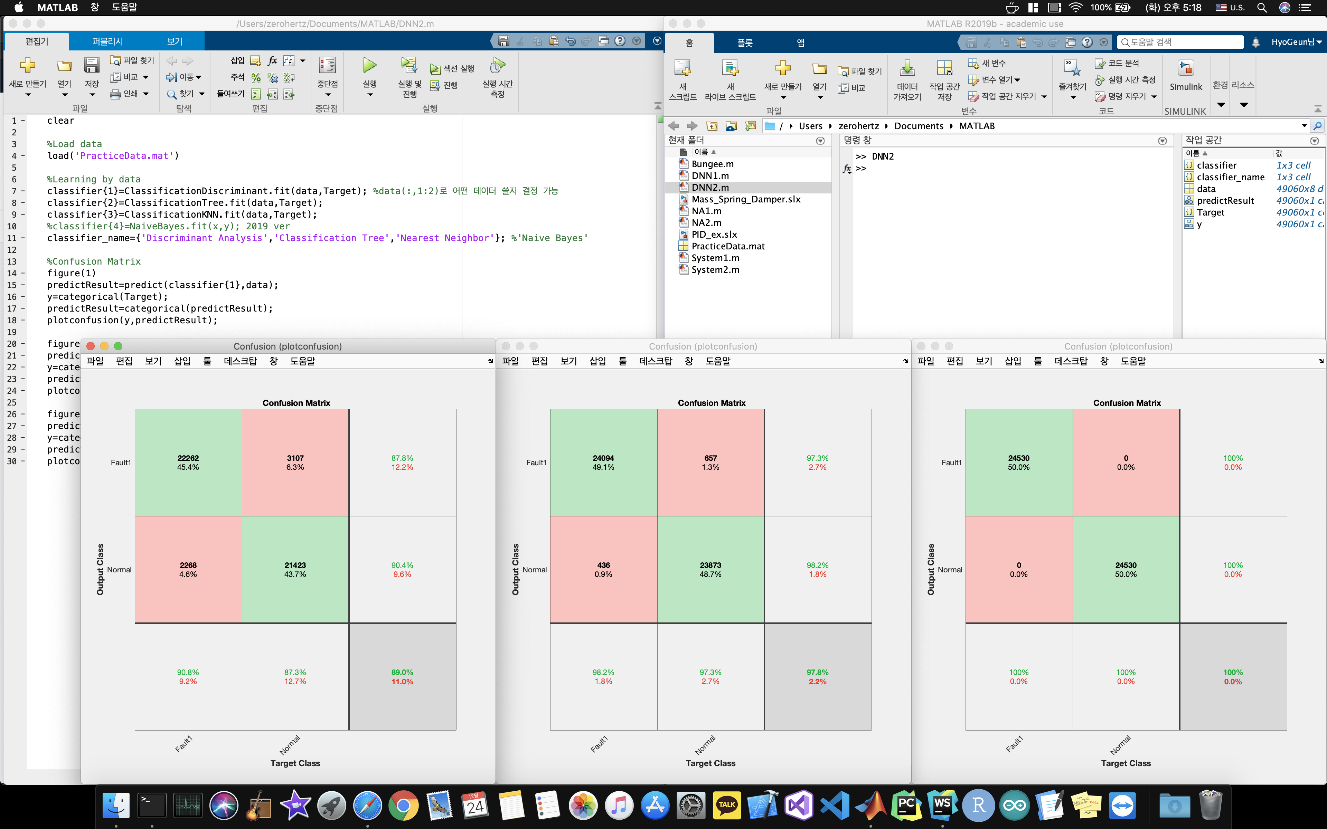
Task: Click the Save (저장) floppy icon in editor
Action: click(92, 66)
